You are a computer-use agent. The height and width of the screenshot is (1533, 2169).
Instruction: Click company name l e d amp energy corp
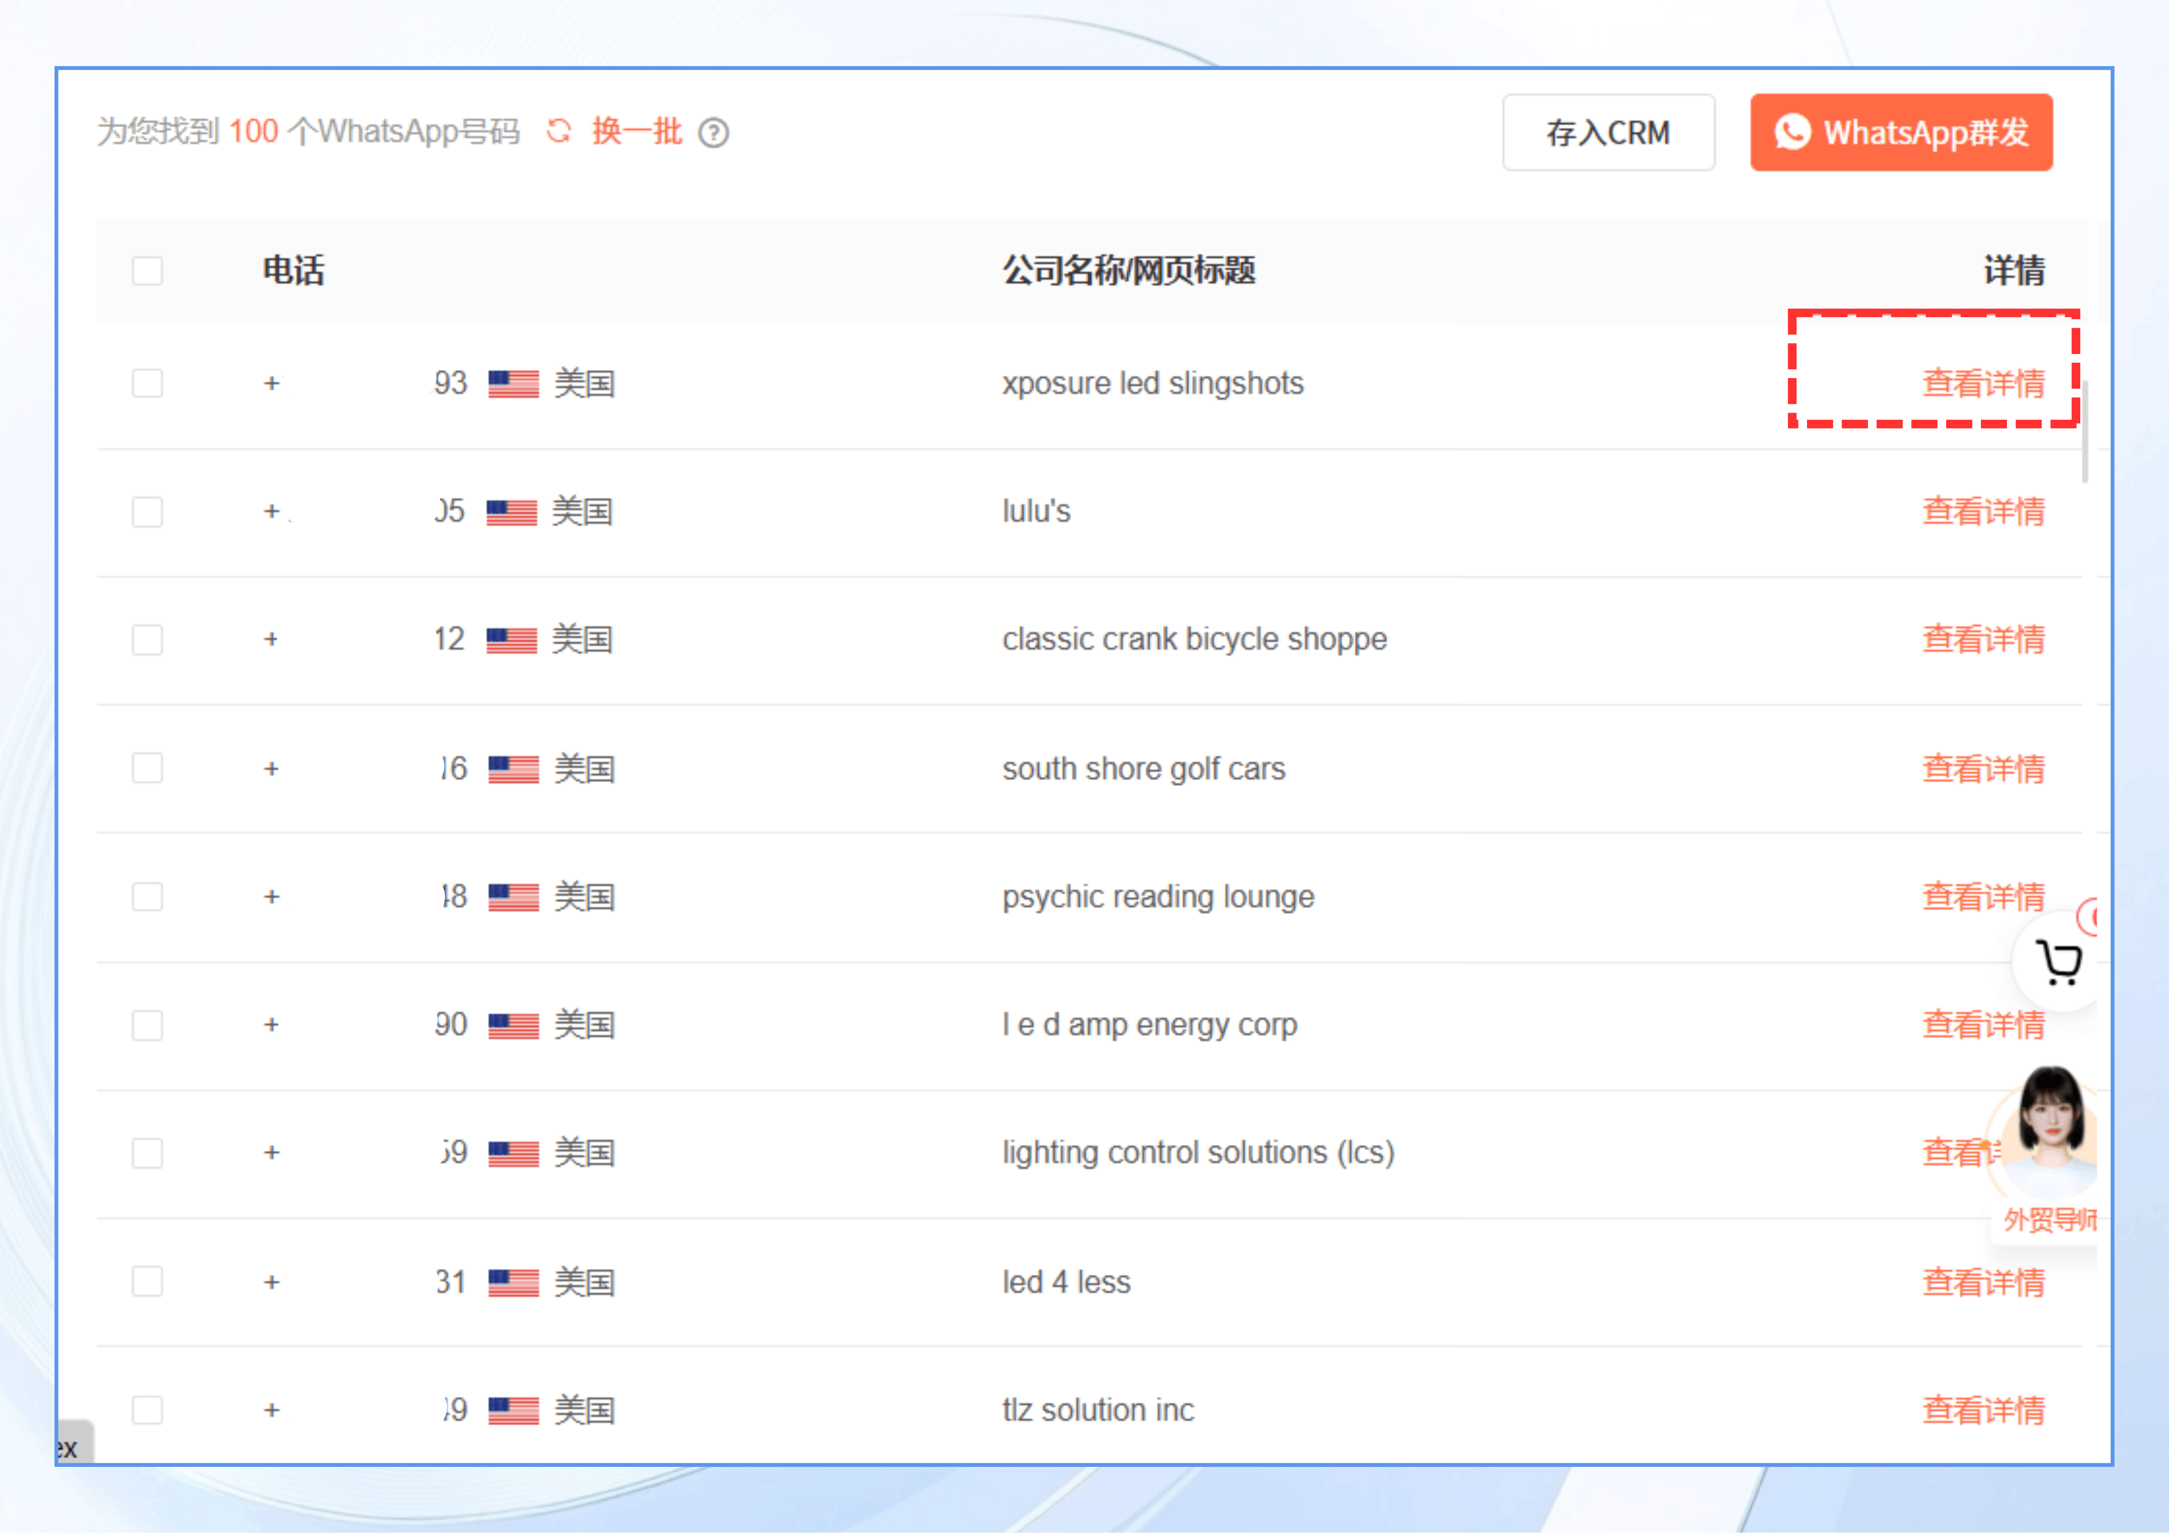pos(1150,1025)
